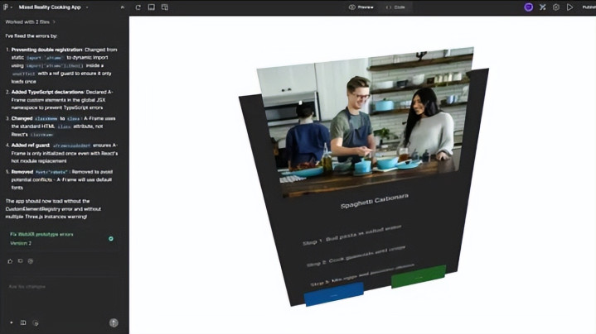Screen dimensions: 596x334
Task: Expand Worked with 2 files
Action: pyautogui.click(x=30, y=22)
